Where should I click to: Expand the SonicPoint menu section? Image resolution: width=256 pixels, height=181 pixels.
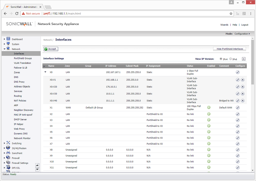click(5, 153)
